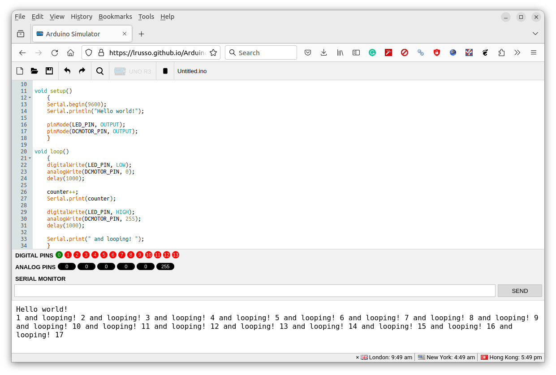Undo the last code edit
Image resolution: width=556 pixels, height=375 pixels.
67,70
